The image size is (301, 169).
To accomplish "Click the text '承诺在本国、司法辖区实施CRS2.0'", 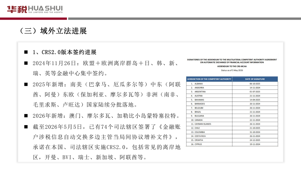I will pos(79,147).
